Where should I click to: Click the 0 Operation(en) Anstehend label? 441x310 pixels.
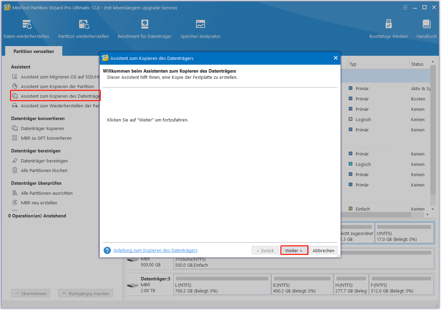point(37,216)
